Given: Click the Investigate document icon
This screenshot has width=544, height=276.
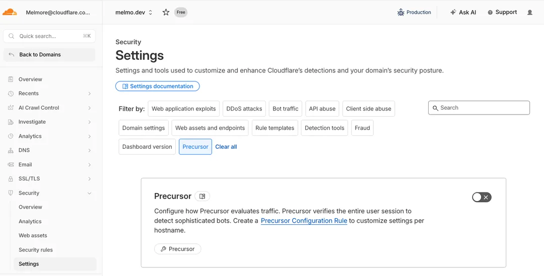Looking at the screenshot, I should pyautogui.click(x=11, y=122).
